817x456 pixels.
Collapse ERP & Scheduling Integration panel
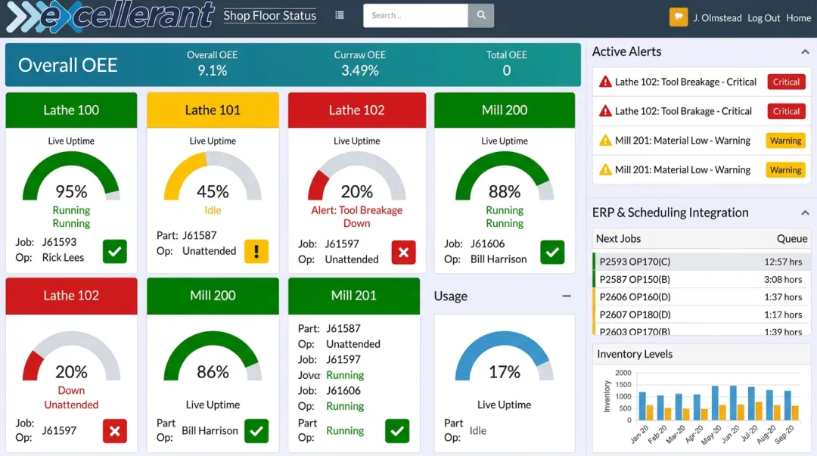click(x=804, y=212)
